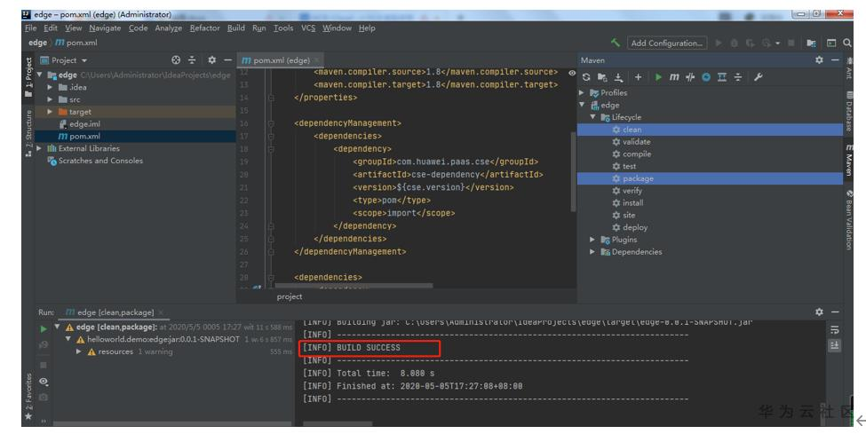
Task: Collapse all in Project panel
Action: pyautogui.click(x=192, y=59)
